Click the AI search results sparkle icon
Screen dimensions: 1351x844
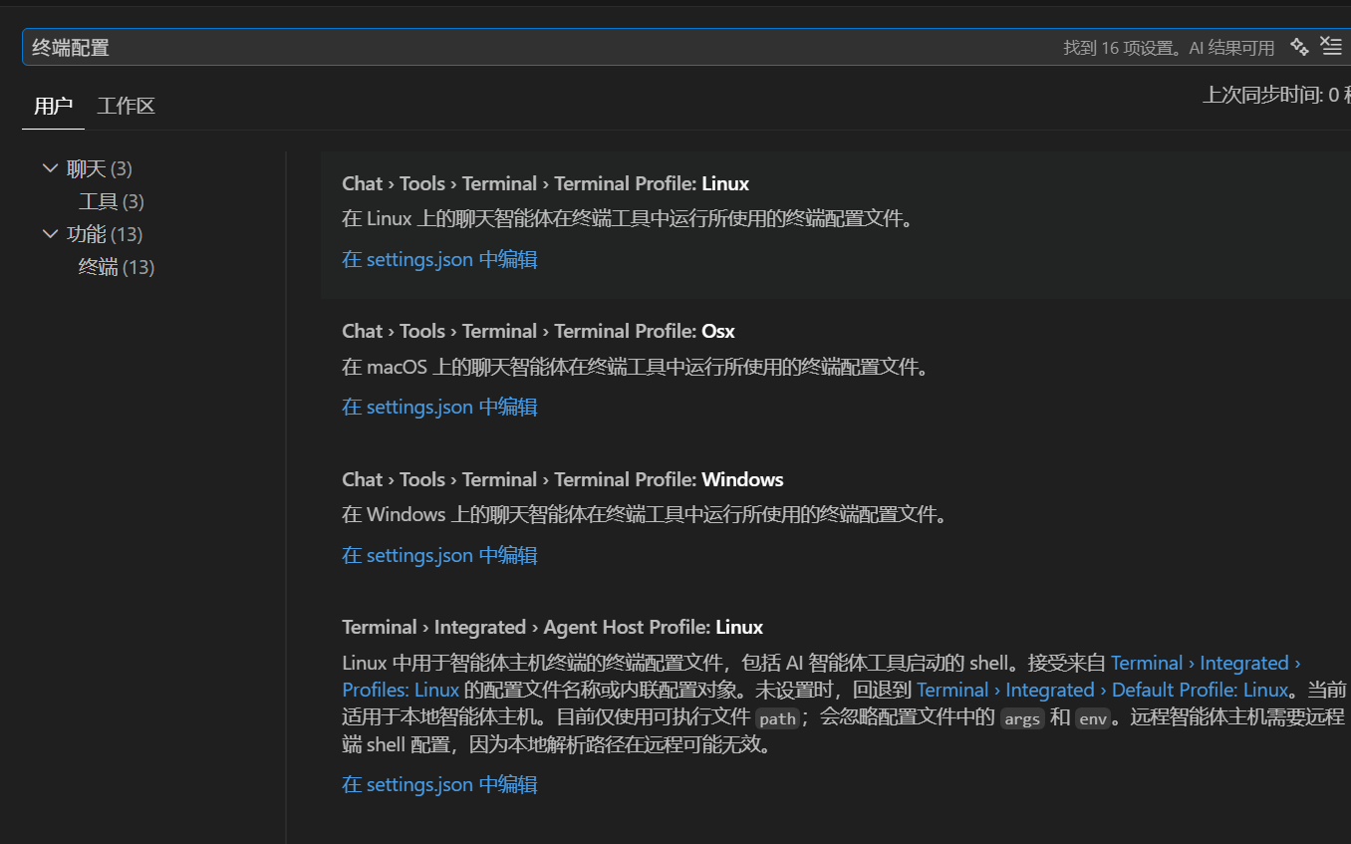1299,46
